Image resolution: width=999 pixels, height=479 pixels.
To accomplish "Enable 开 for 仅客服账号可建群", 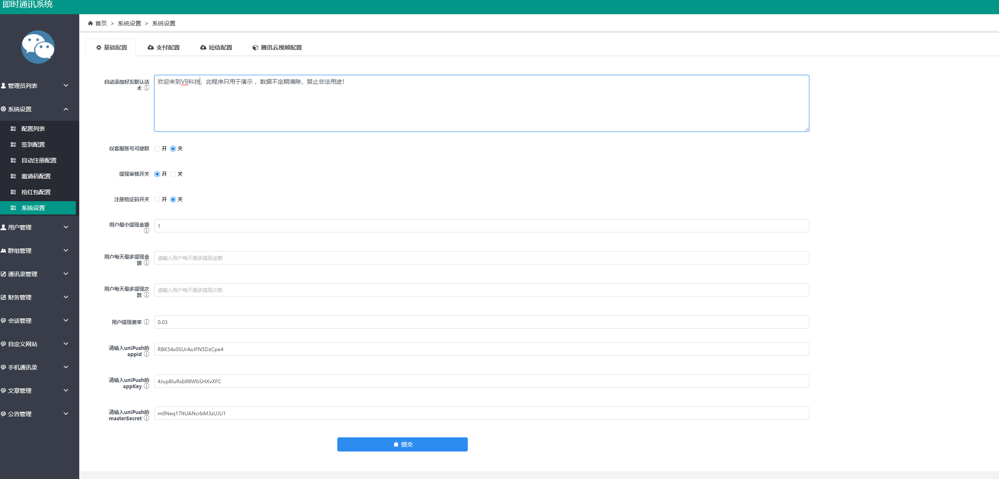I will pos(157,148).
